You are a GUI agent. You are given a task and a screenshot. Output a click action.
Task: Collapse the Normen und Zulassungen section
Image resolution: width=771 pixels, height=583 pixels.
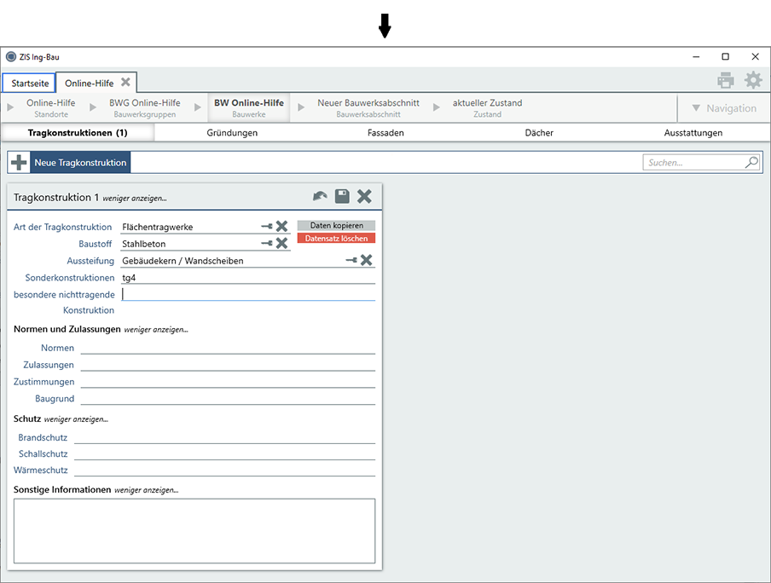(156, 329)
